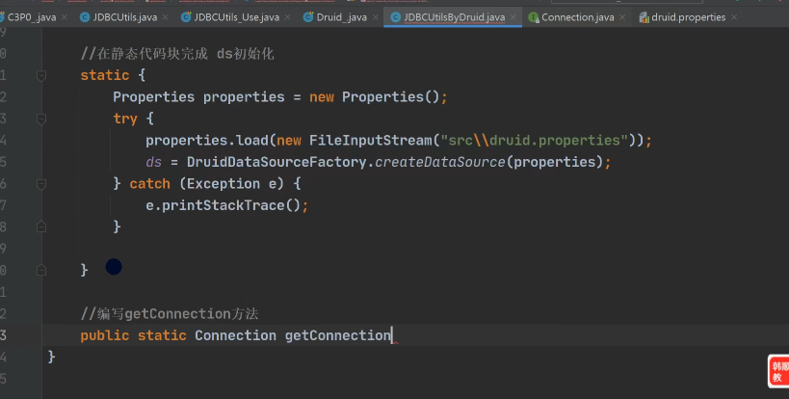Close the C3P0_.java tab
Viewport: 789px width, 399px height.
[65, 17]
